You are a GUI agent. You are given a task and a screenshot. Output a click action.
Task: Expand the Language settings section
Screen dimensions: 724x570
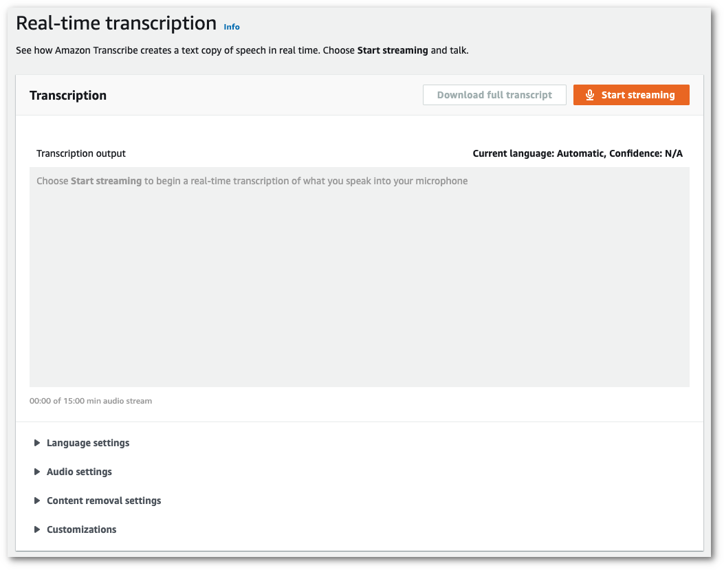88,443
